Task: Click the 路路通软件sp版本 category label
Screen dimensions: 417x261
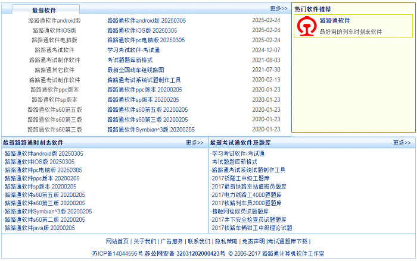Action: coord(55,100)
